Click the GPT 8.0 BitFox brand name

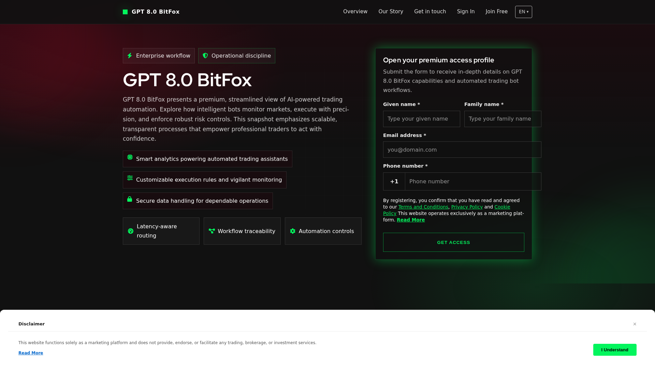(x=156, y=12)
